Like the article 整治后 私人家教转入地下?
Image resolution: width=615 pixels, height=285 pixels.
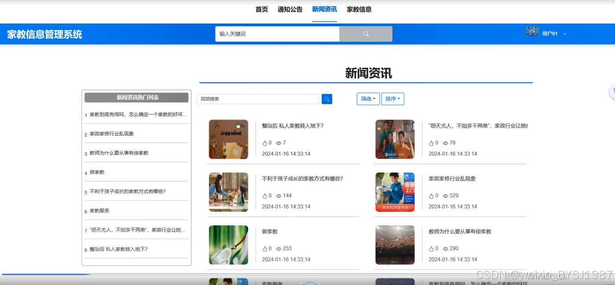click(x=264, y=143)
